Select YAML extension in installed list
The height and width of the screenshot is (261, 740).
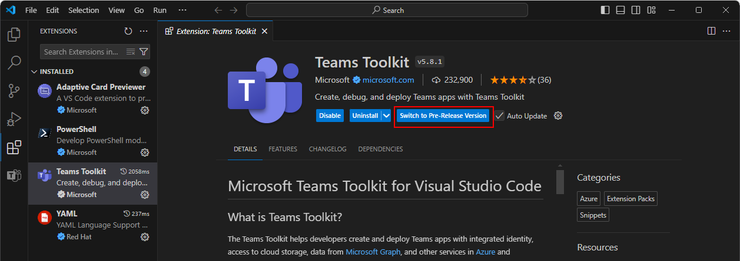coord(92,226)
